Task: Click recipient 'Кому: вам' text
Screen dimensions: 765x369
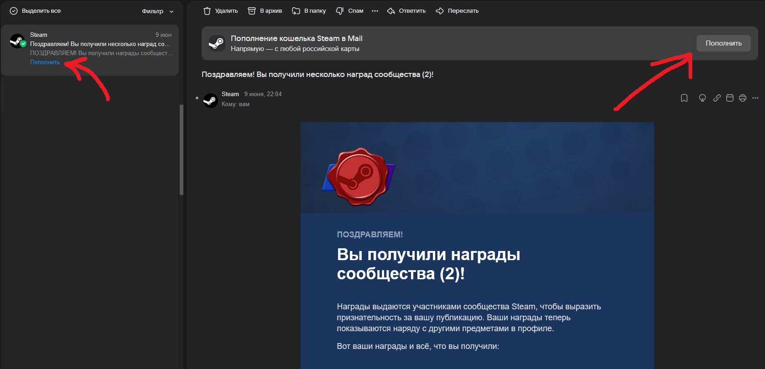Action: [235, 104]
